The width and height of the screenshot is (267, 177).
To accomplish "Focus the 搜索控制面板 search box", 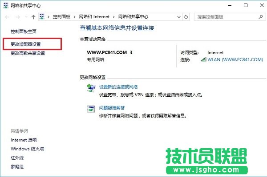I will pyautogui.click(x=230, y=17).
